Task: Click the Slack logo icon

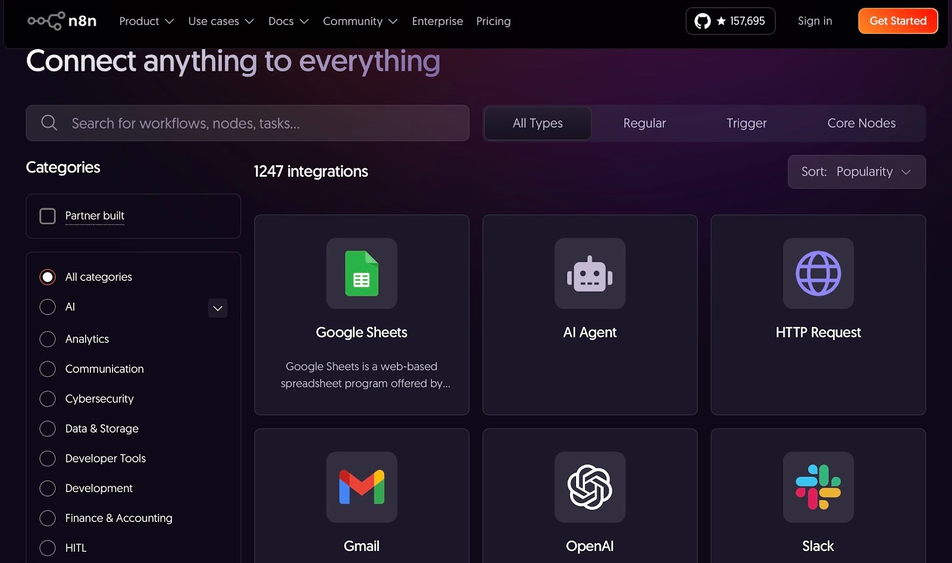Action: click(818, 487)
